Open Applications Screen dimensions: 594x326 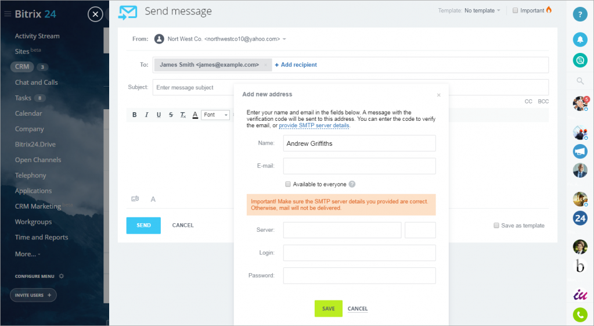[x=33, y=191]
